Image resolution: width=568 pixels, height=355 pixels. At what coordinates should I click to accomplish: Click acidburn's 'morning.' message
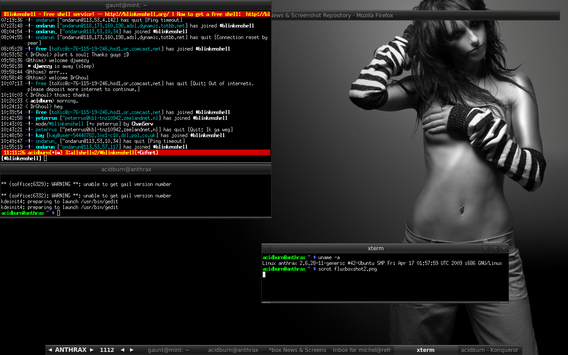tap(67, 101)
